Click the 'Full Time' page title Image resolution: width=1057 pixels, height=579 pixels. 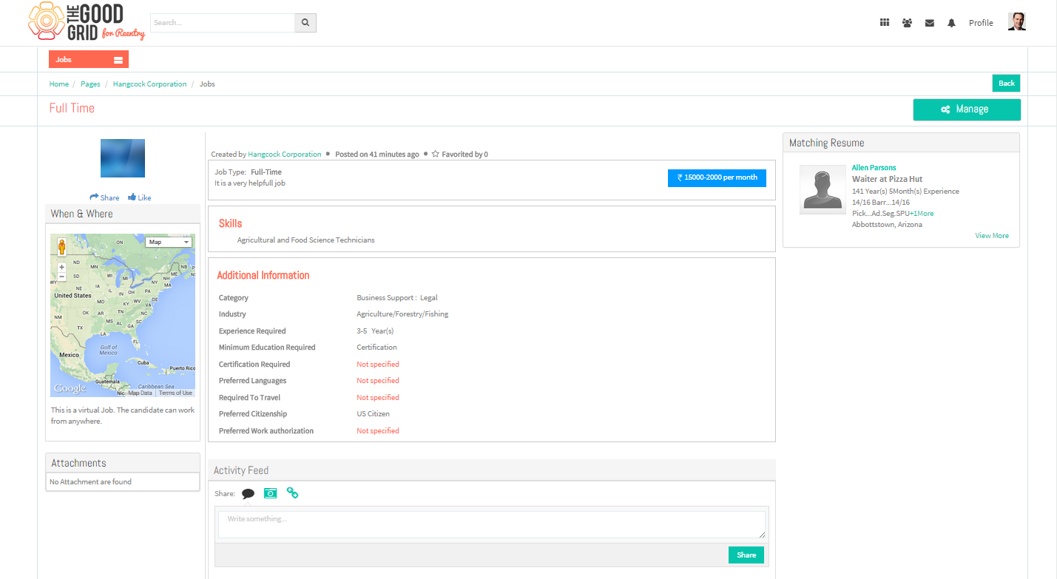[72, 108]
